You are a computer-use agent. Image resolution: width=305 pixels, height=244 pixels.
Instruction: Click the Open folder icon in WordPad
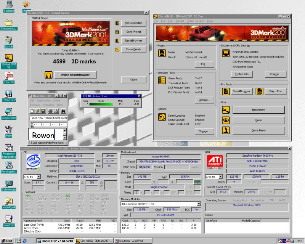click(x=37, y=111)
